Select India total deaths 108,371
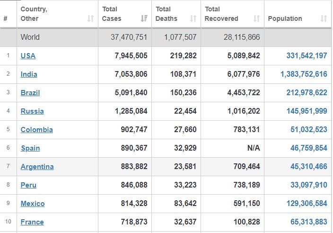333x233 pixels. coord(183,74)
